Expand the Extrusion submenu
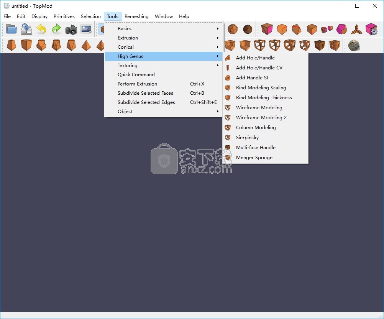Screen dimensions: 384x319 coord(164,38)
